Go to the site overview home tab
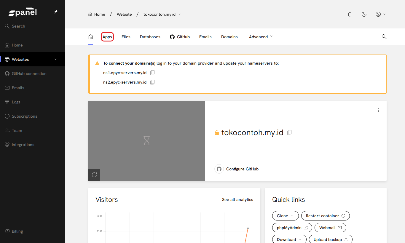This screenshot has width=405, height=243. point(91,37)
